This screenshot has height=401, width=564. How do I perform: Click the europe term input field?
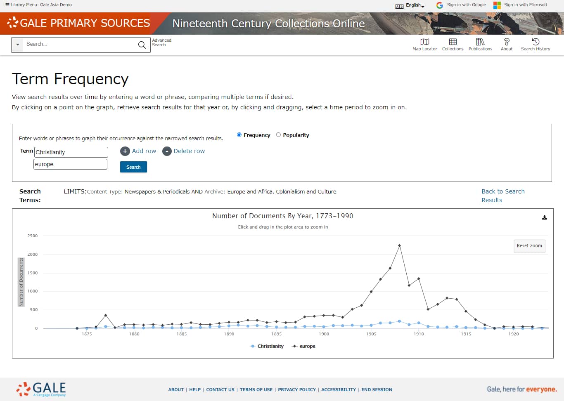(x=70, y=164)
